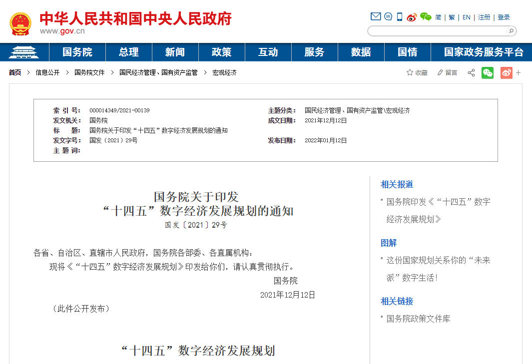Select 国家政务服务平台 in navigation bar
This screenshot has height=364, width=532.
[x=484, y=52]
